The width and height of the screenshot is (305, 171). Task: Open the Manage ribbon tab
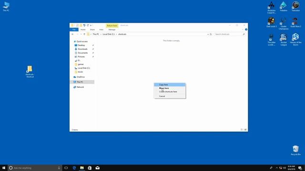[x=112, y=29]
